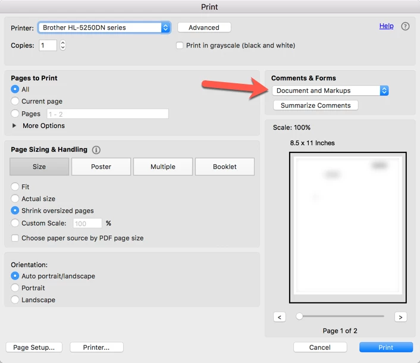This screenshot has width=420, height=363.
Task: Select the All pages radio button
Action: tap(15, 89)
